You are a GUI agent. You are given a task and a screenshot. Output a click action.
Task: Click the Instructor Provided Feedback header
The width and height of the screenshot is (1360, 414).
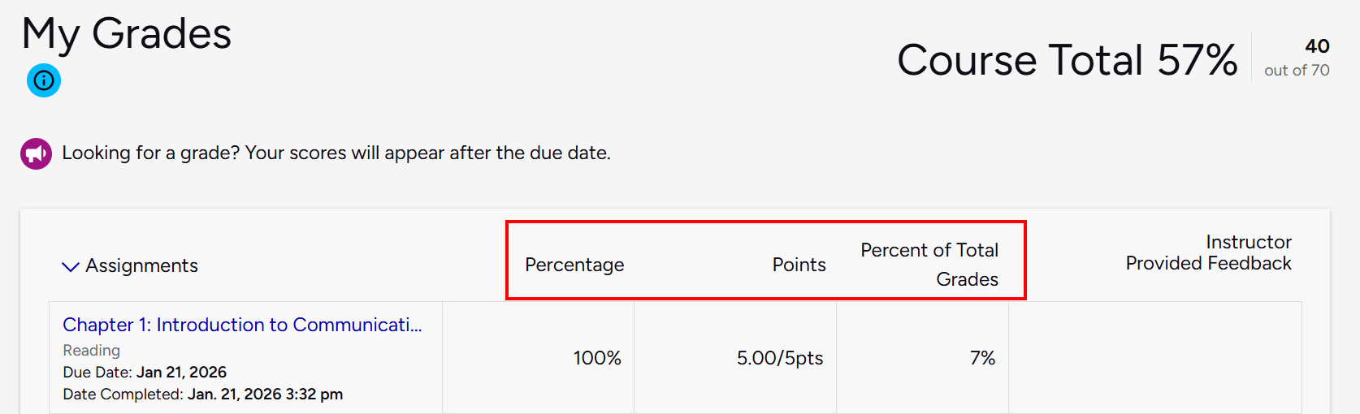1208,252
